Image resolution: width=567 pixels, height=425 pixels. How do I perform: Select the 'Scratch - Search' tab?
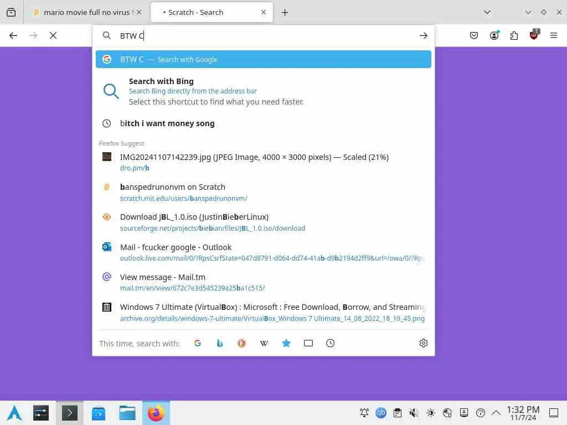pyautogui.click(x=212, y=12)
